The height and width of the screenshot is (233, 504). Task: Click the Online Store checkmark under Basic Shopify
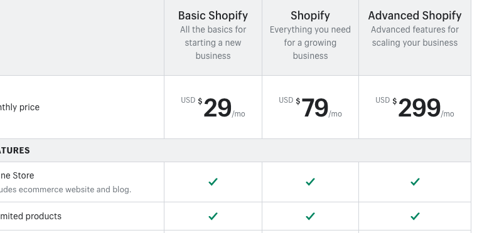(x=213, y=182)
